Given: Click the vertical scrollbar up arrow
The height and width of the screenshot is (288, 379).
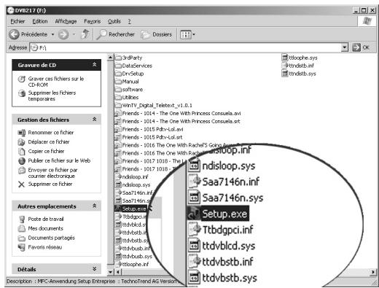Looking at the screenshot, I should 110,58.
